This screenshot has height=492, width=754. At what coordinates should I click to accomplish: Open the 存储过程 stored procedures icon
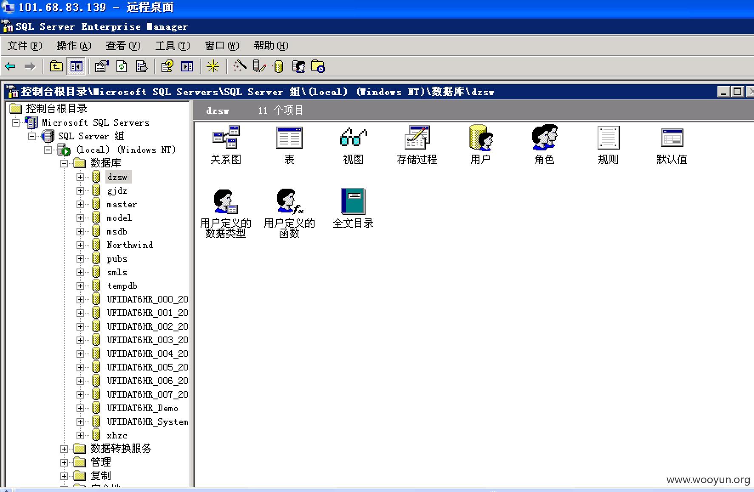coord(417,137)
